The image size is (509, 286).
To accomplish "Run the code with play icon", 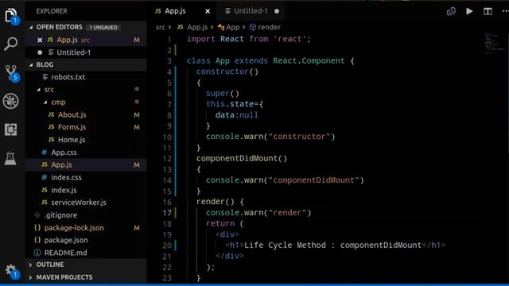I will [469, 11].
